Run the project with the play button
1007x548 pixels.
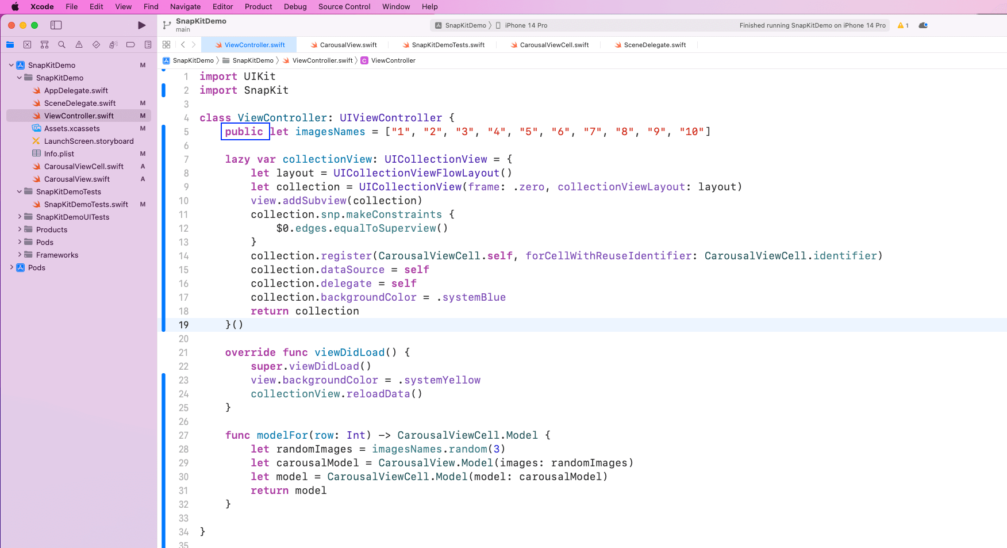[x=141, y=25]
